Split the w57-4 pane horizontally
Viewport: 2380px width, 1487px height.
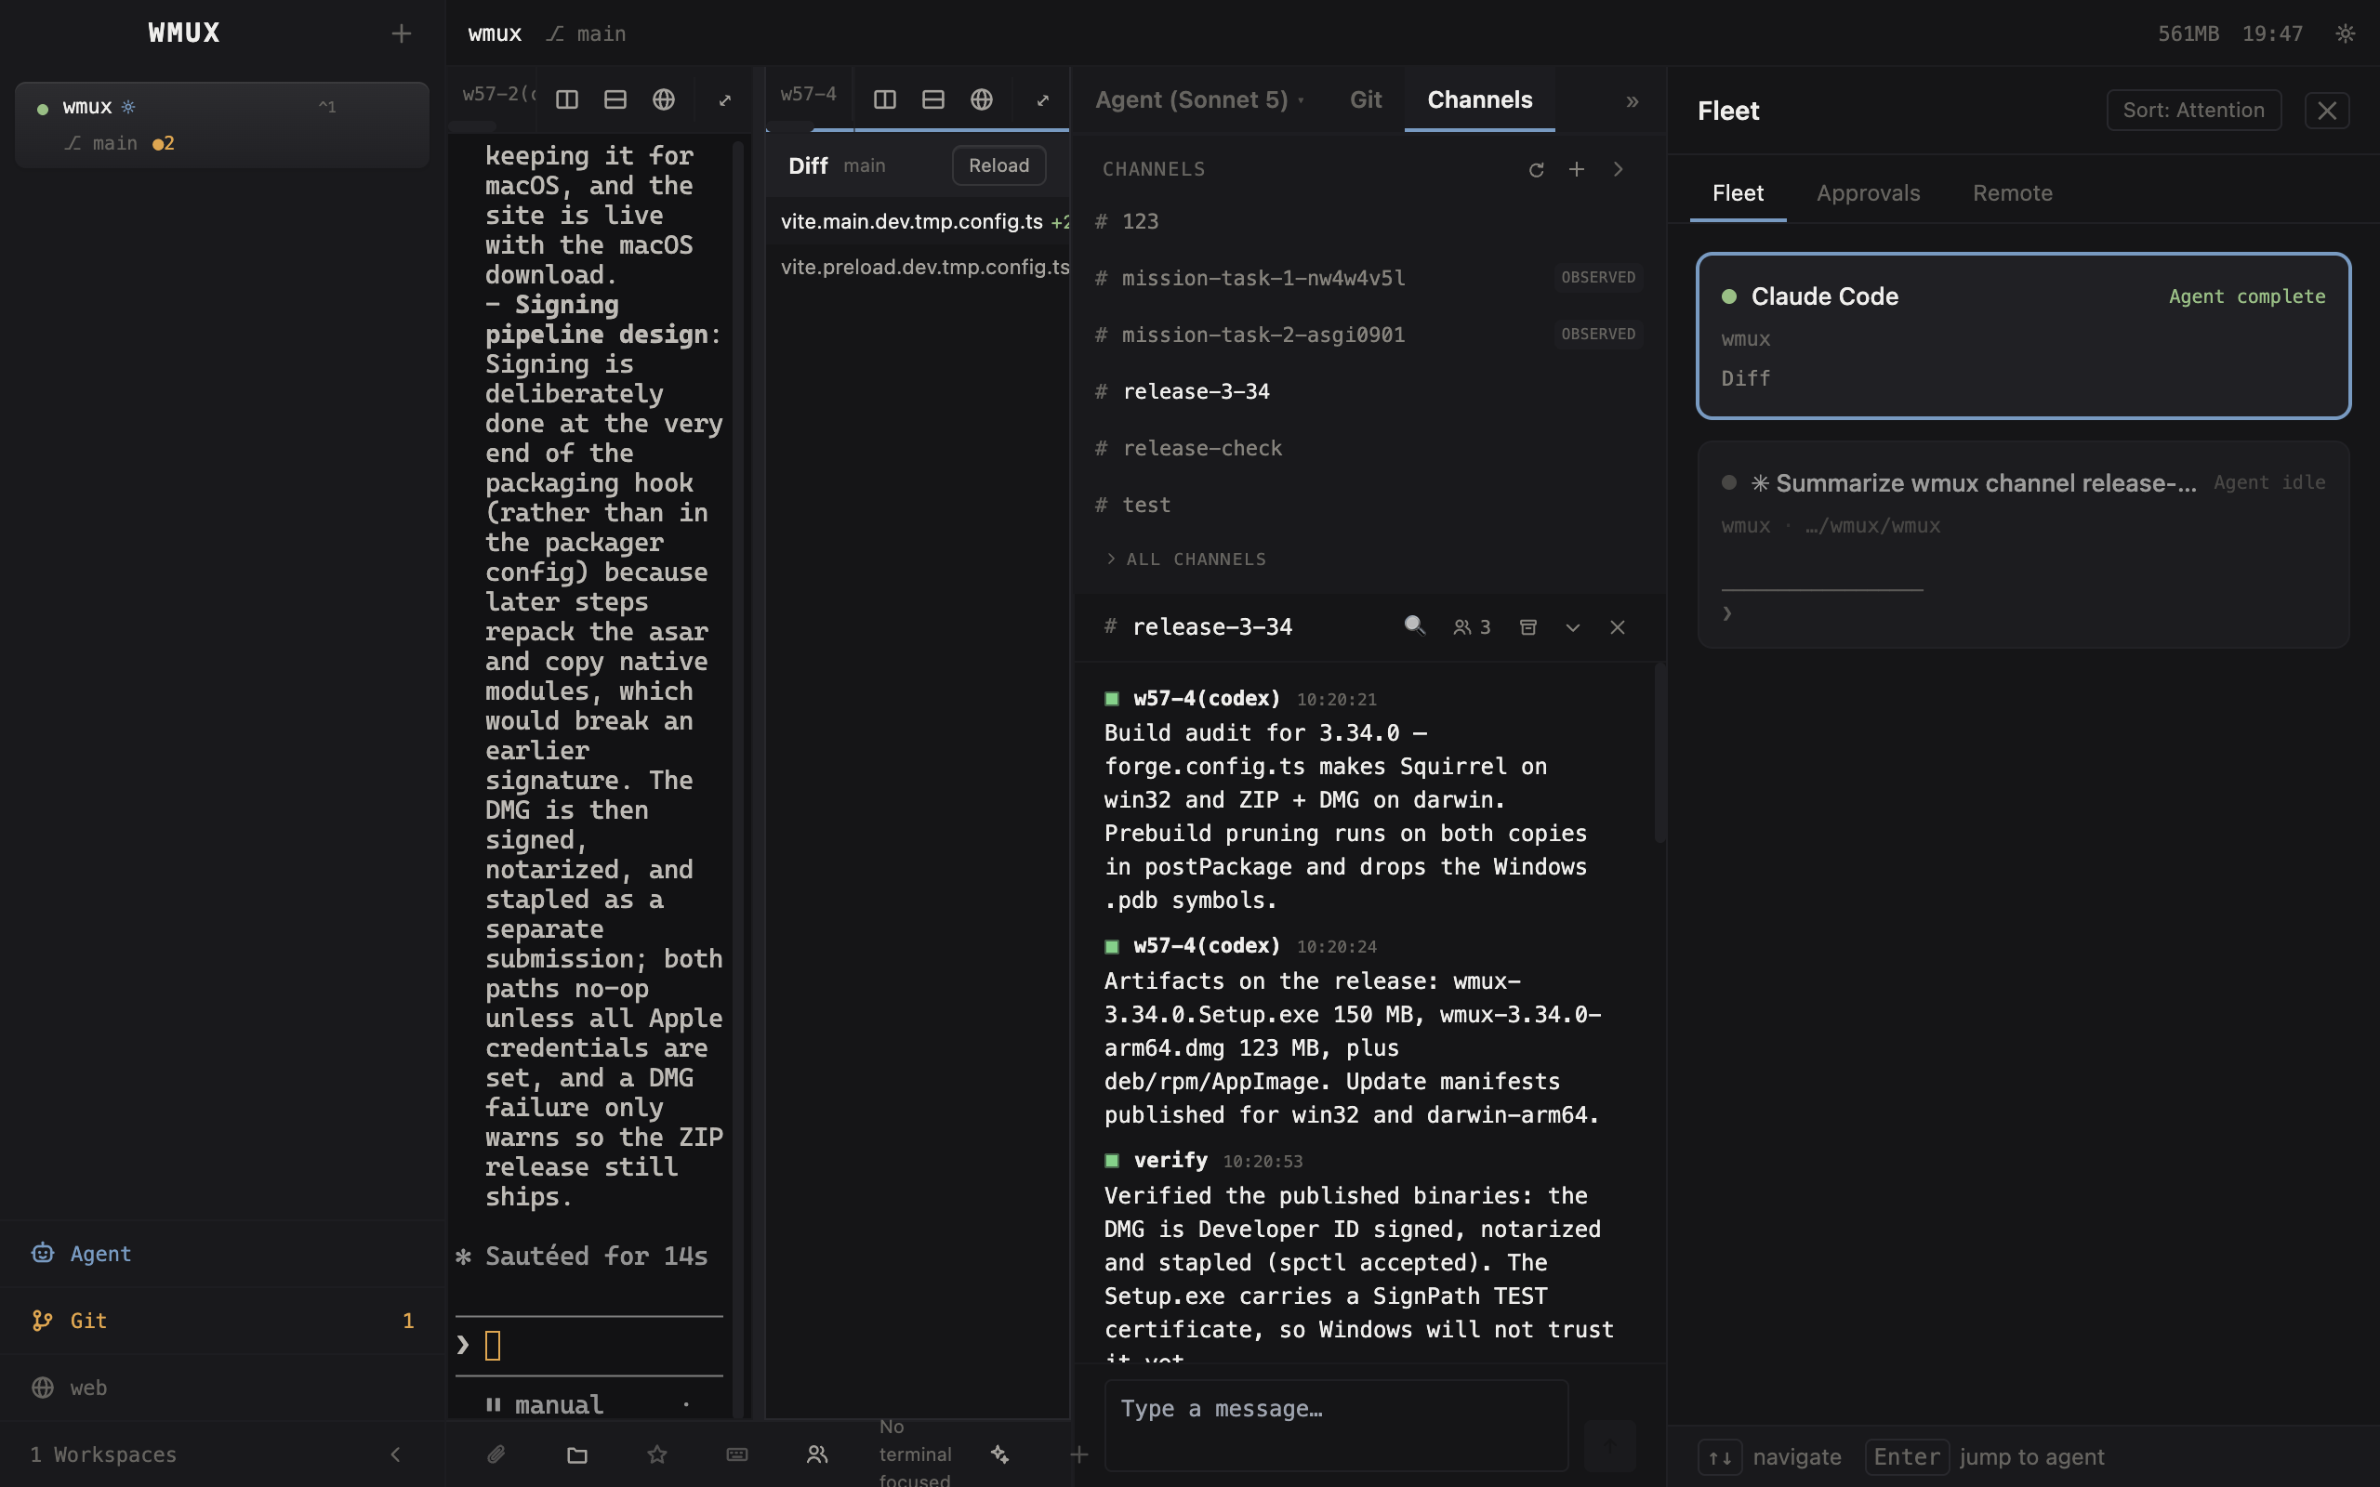tap(933, 99)
